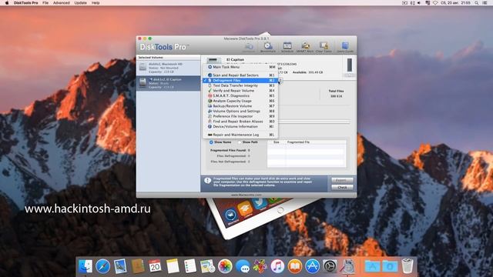Open the Advanced menu
Image resolution: width=493 pixels, height=277 pixels.
[62, 3]
